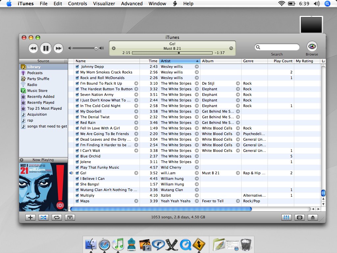This screenshot has width=337, height=253.
Task: Reverse the Artist column sort arrow
Action: click(197, 61)
